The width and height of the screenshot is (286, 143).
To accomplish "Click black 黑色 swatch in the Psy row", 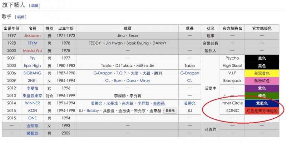I will 262,58.
